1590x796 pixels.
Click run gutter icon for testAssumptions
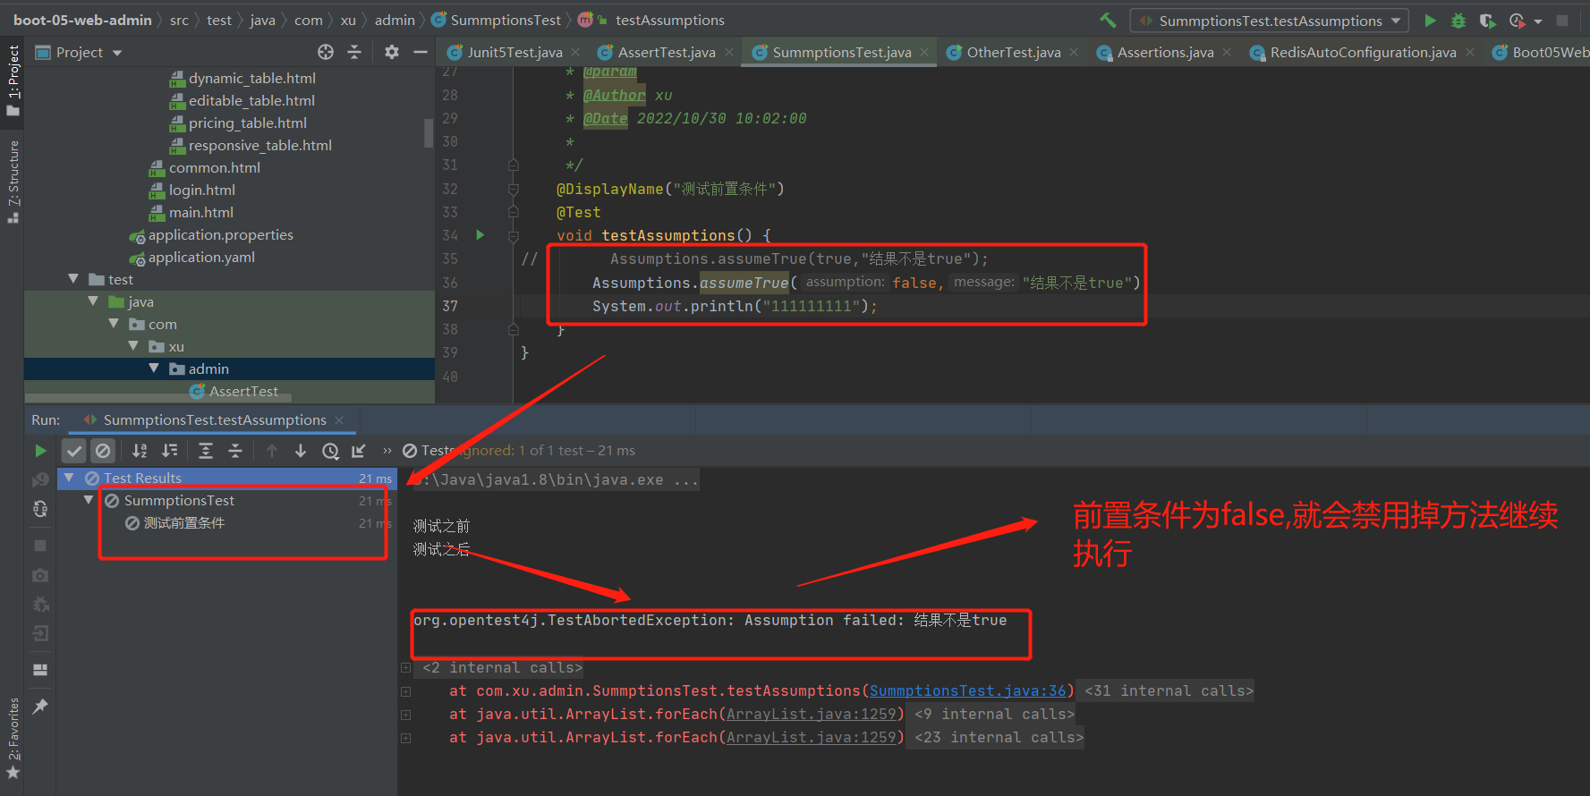pyautogui.click(x=480, y=235)
